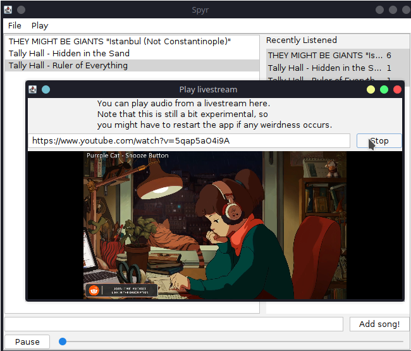Click the Stop button in the livestream dialog

379,141
